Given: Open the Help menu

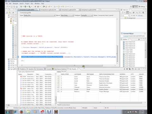Looking at the screenshot, I should [x=42, y=3].
